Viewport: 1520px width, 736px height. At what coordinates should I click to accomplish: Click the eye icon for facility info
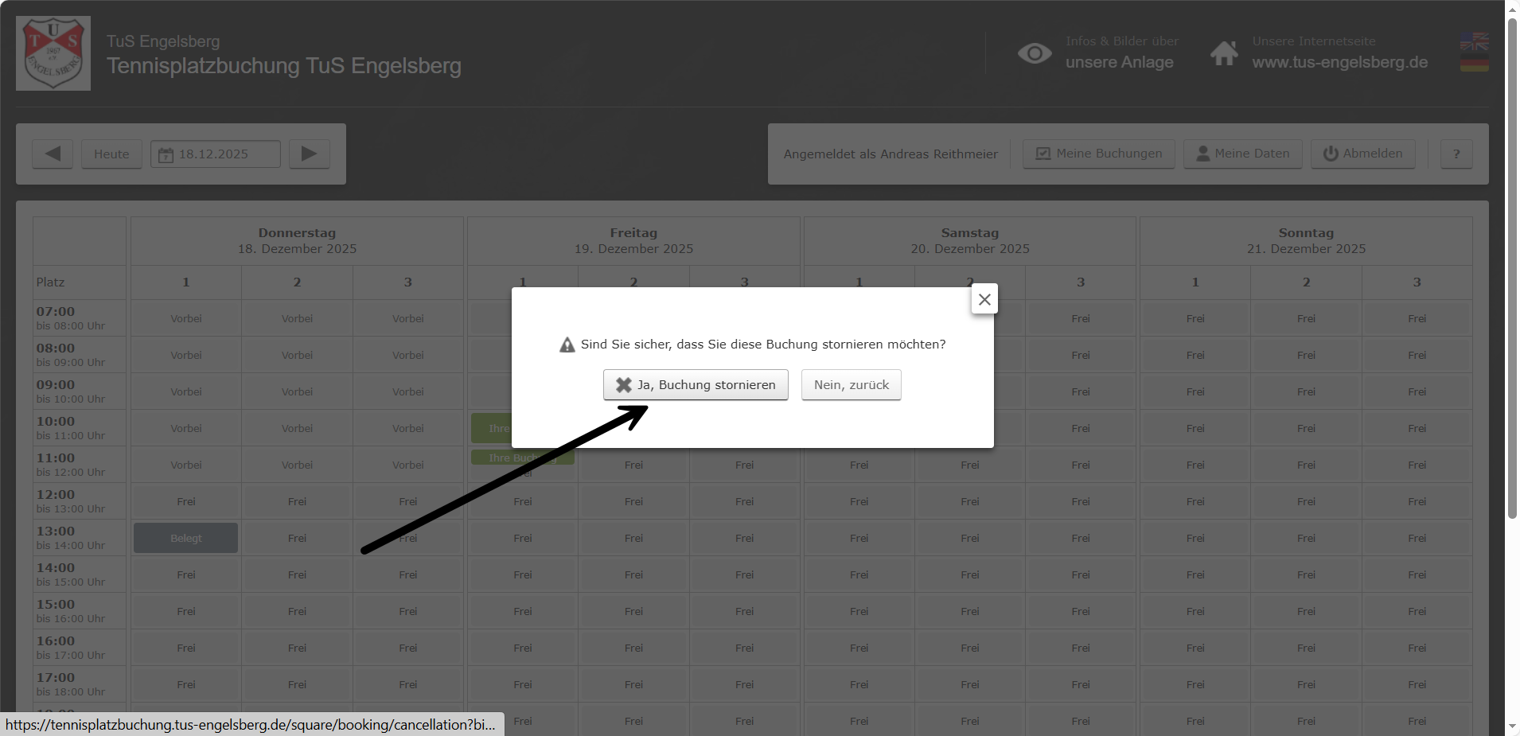1035,53
